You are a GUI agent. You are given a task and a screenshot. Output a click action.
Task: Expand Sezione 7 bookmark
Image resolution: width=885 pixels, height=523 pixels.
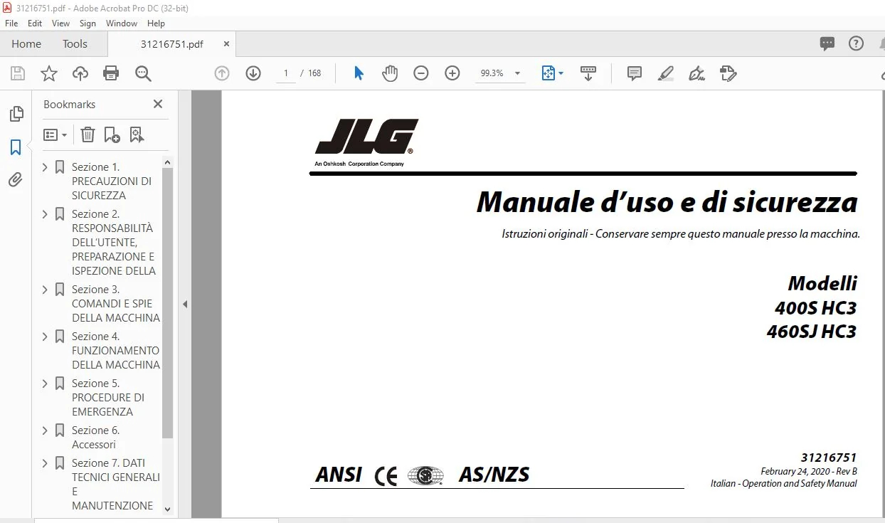point(45,463)
